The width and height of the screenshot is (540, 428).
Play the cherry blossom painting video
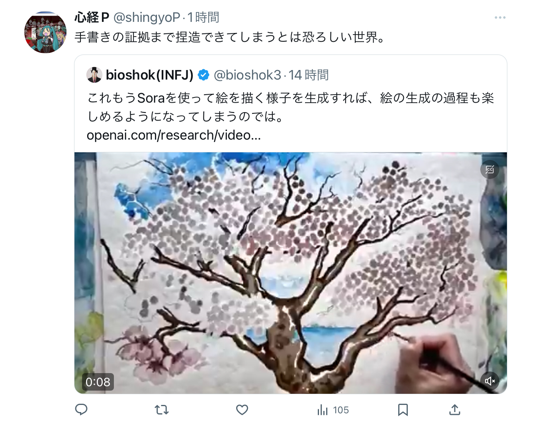coord(291,273)
